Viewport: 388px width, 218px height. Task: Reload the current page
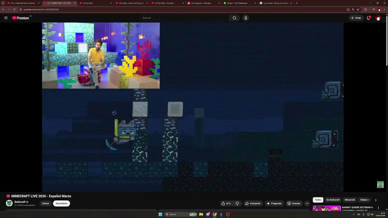(14, 9)
